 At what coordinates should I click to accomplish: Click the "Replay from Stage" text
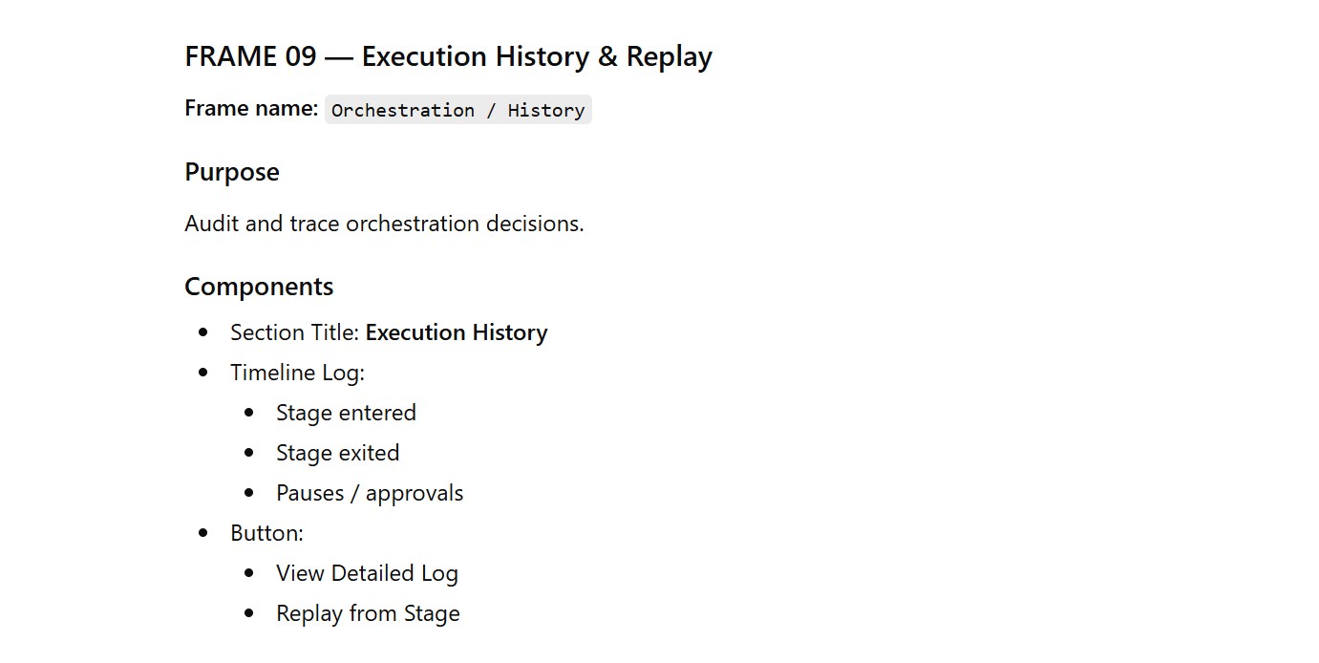(x=368, y=613)
